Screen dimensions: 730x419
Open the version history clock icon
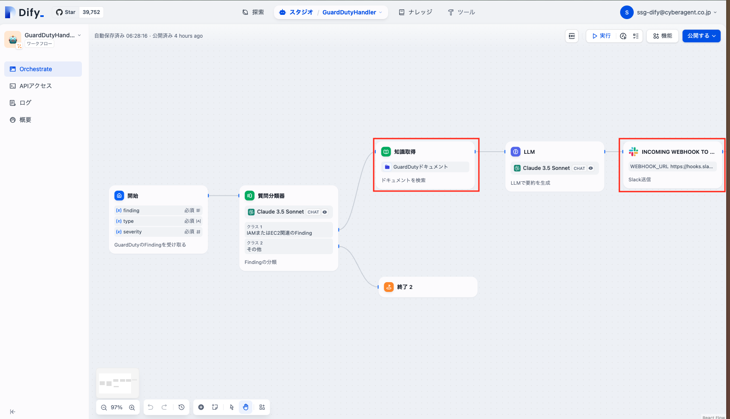pyautogui.click(x=182, y=407)
